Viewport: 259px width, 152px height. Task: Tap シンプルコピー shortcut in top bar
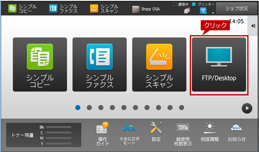click(23, 8)
